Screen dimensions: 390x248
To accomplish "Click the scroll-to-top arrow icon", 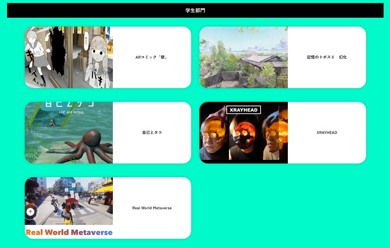I will (x=30, y=212).
